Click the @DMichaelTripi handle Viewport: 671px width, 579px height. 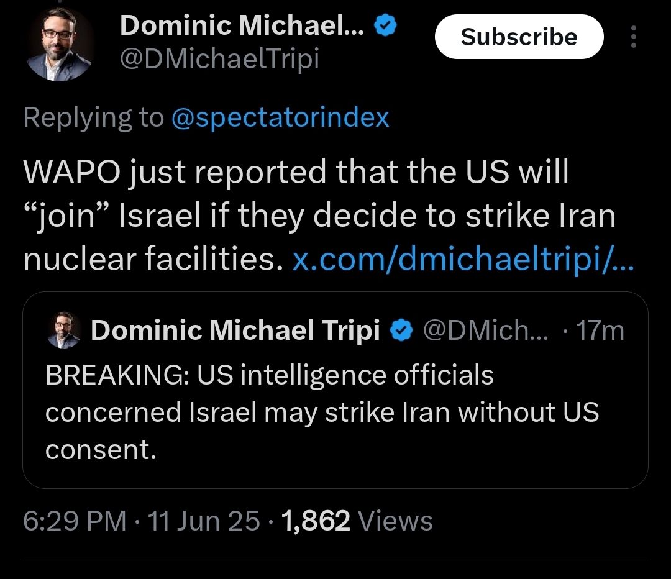(219, 58)
